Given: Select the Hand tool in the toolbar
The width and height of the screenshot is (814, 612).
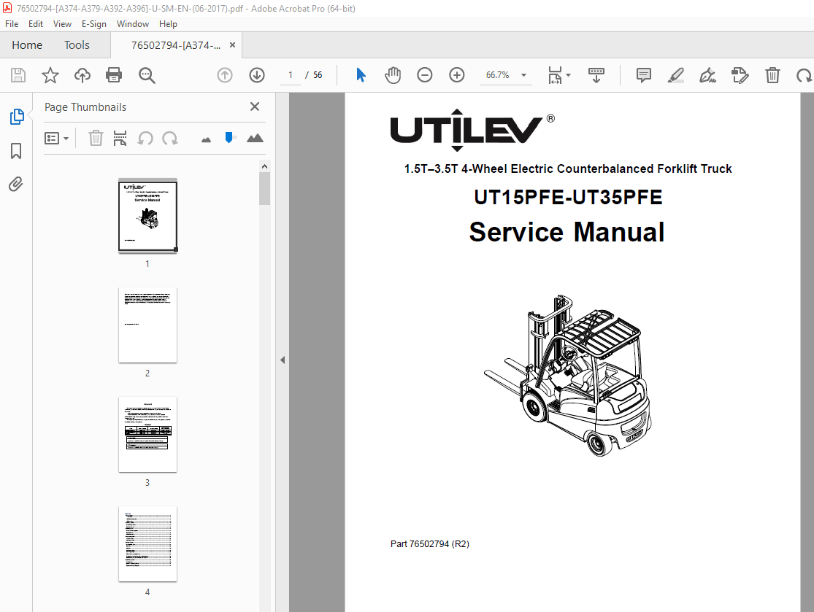Looking at the screenshot, I should coord(393,74).
